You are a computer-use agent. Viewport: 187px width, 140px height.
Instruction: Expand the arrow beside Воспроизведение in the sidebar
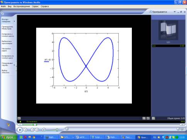(14, 21)
